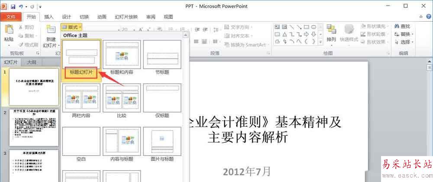Open the 选择 (Select) dropdown
Screen dimensions: 433x182
(x=404, y=42)
